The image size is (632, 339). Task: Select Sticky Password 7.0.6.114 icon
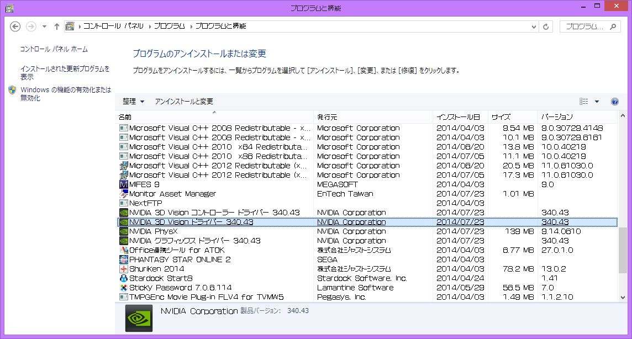point(124,288)
